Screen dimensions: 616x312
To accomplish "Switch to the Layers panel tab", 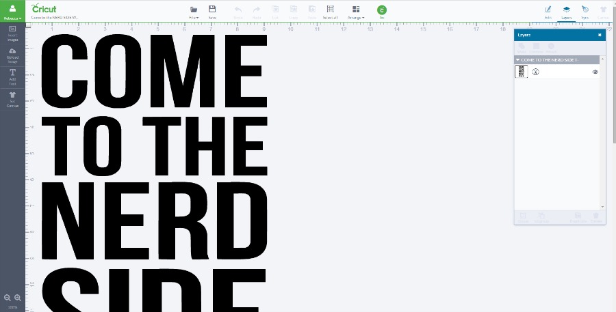I will [x=567, y=12].
